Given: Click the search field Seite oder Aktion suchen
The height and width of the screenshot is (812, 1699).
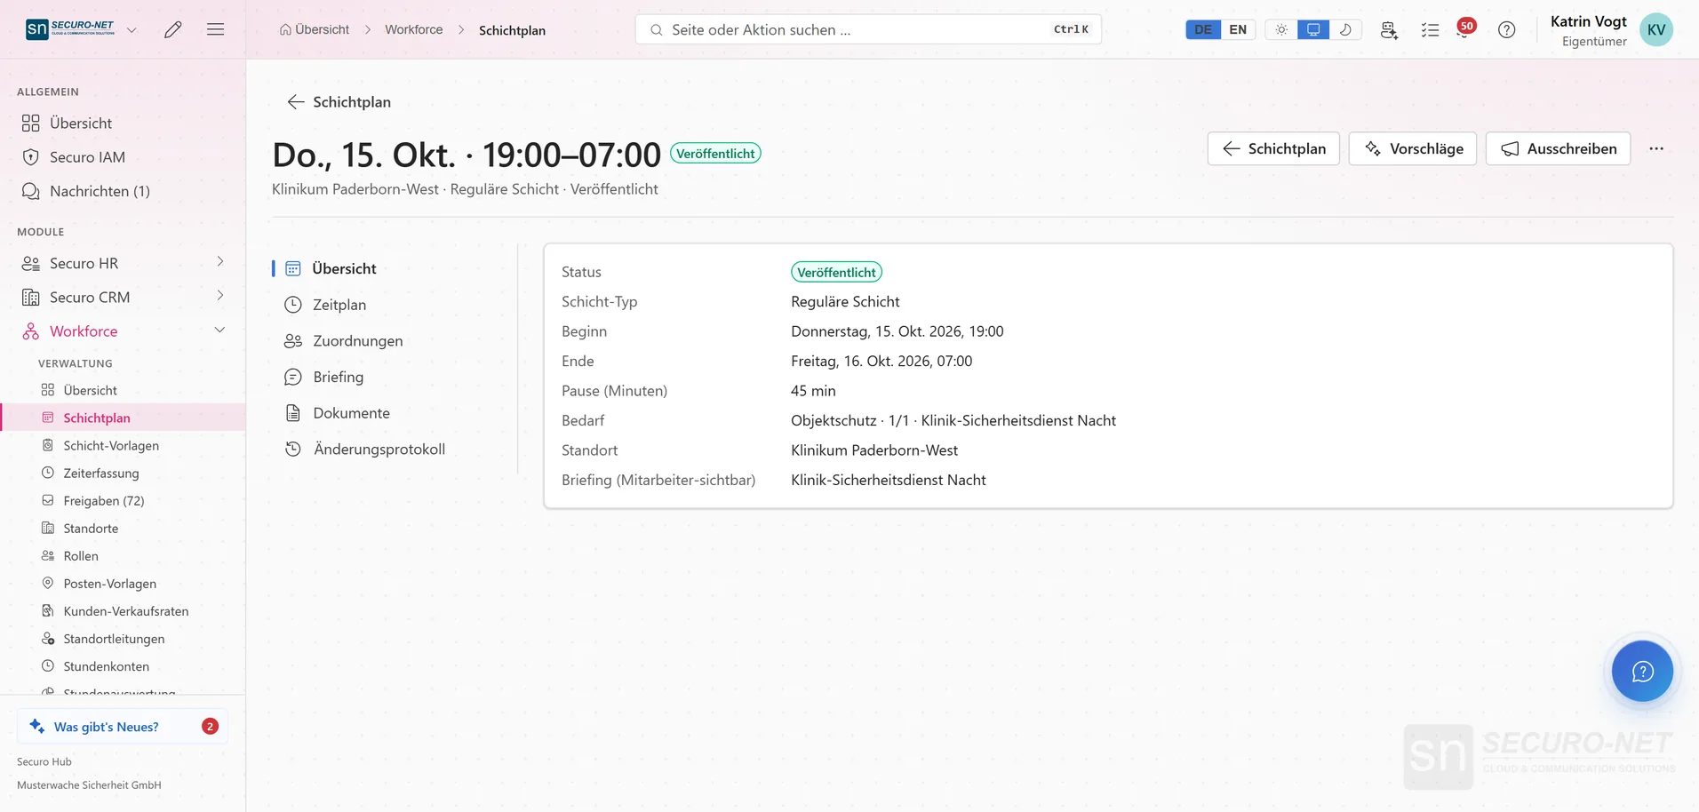Looking at the screenshot, I should point(868,29).
